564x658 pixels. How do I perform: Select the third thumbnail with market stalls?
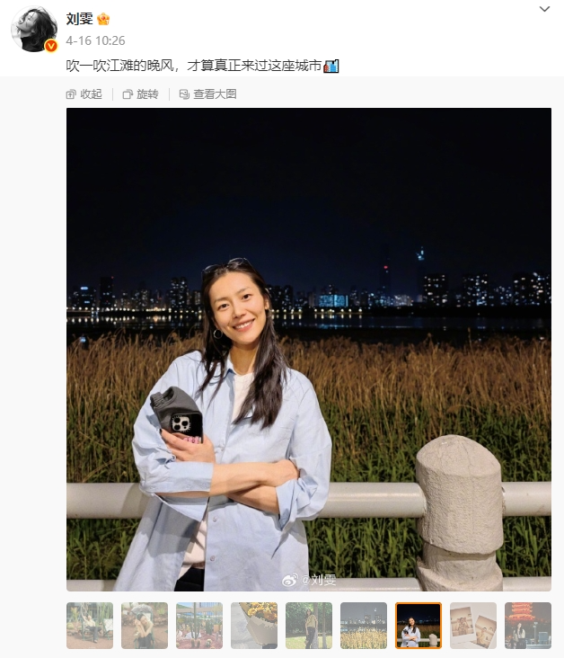coord(199,626)
